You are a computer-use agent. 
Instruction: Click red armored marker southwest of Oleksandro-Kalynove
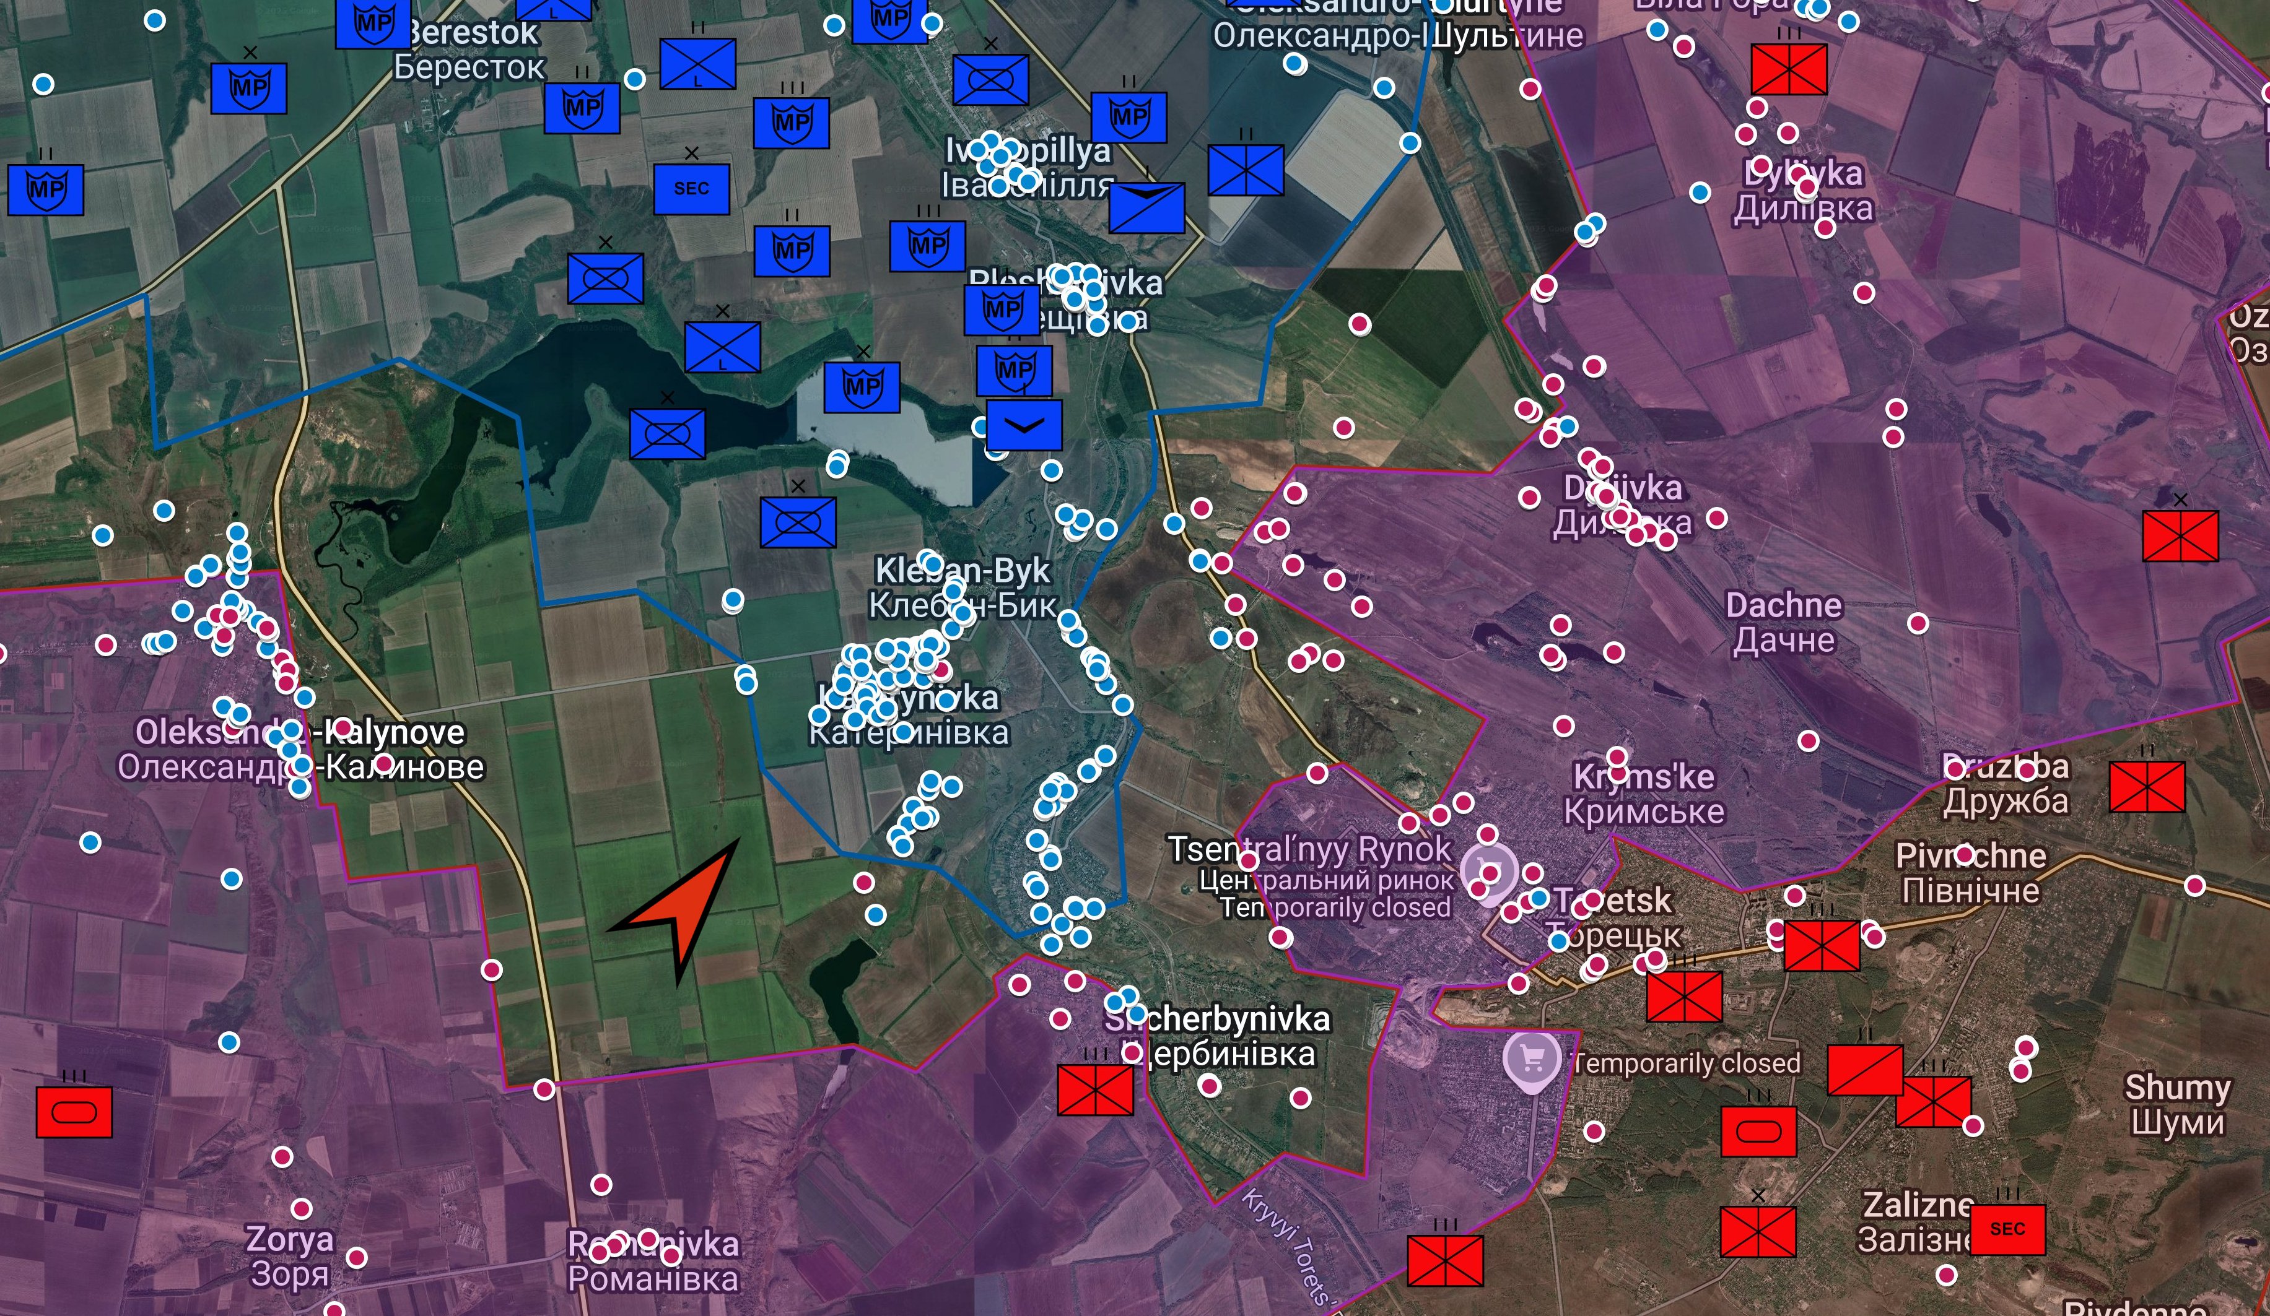[x=74, y=1112]
